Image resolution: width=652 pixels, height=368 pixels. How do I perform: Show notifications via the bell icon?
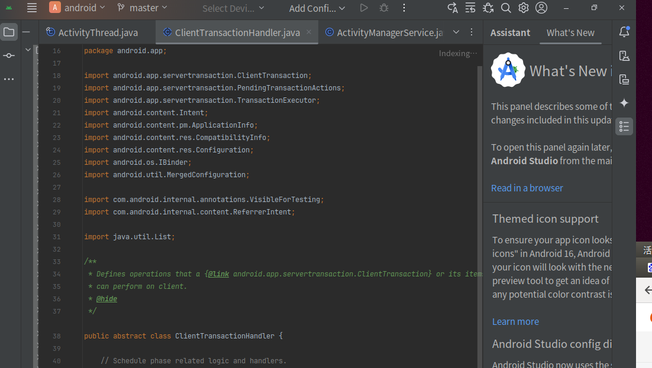[624, 31]
